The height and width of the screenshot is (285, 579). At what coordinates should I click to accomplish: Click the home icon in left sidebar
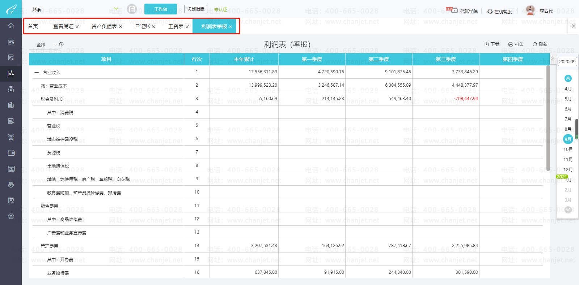click(x=11, y=26)
